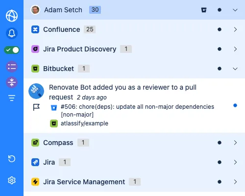The width and height of the screenshot is (245, 196).
Task: Click the Jira Service Management 1 badge
Action: 135,182
